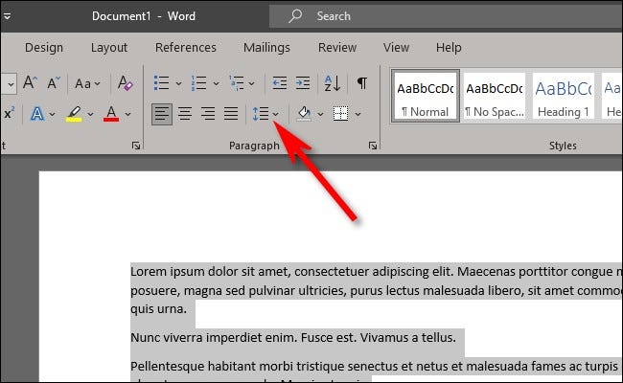Toggle Justify alignment
This screenshot has width=623, height=383.
pyautogui.click(x=231, y=114)
